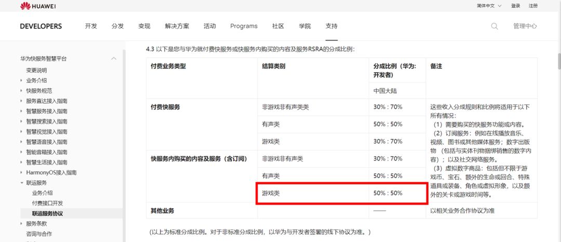The image size is (561, 242).
Task: Open the 分发 menu
Action: (x=118, y=26)
